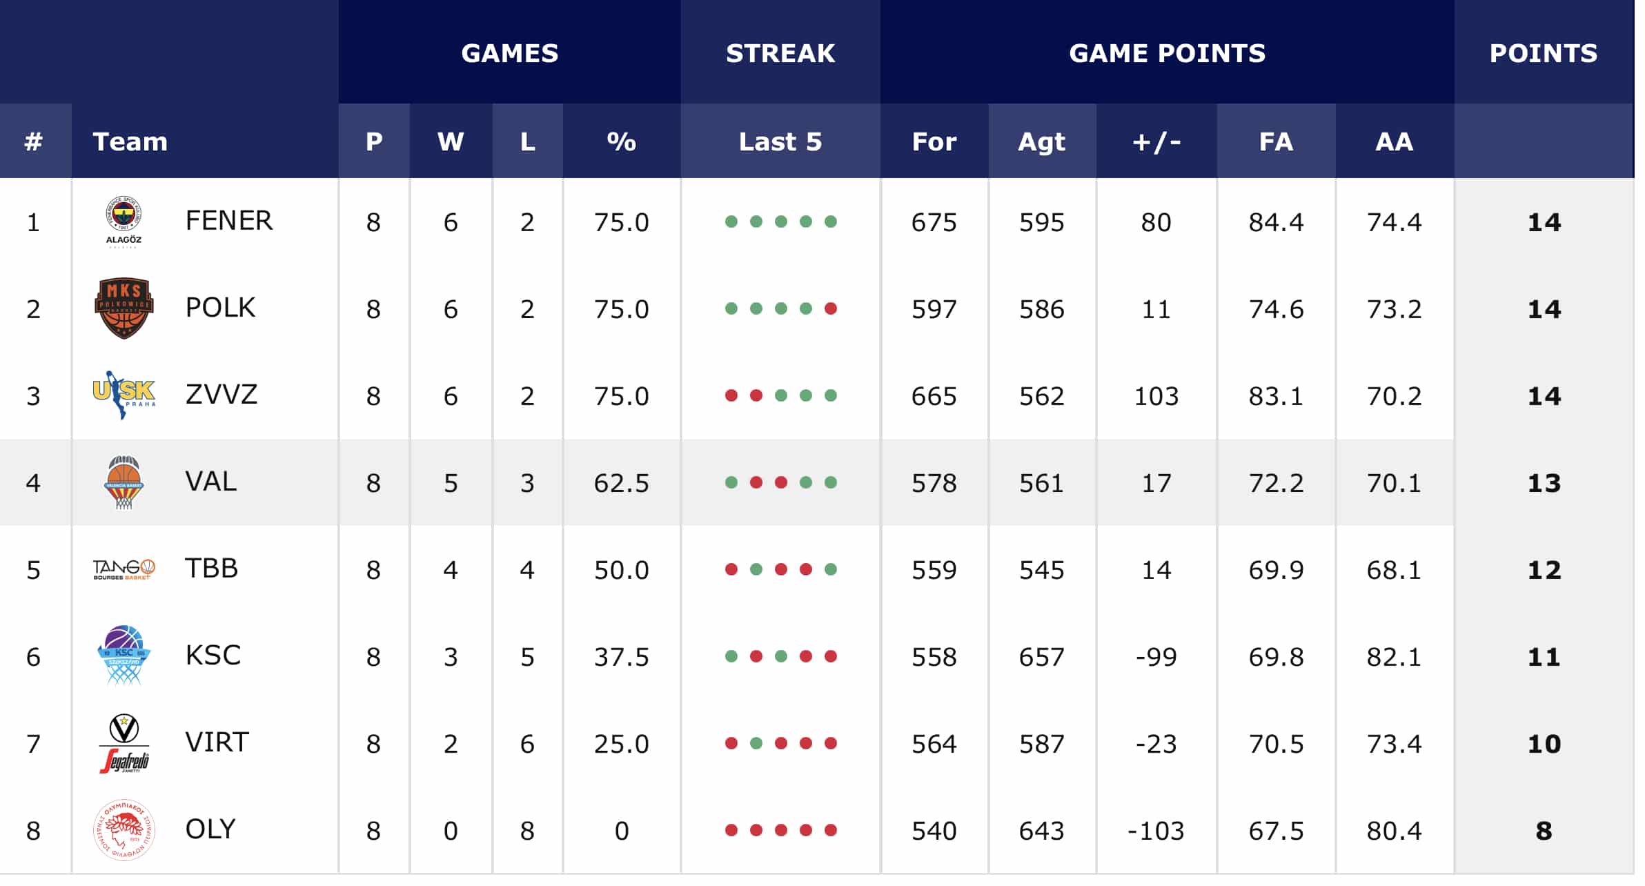Click FENER's first green streak dot
Viewport: 1645px width, 886px height.
pyautogui.click(x=731, y=221)
